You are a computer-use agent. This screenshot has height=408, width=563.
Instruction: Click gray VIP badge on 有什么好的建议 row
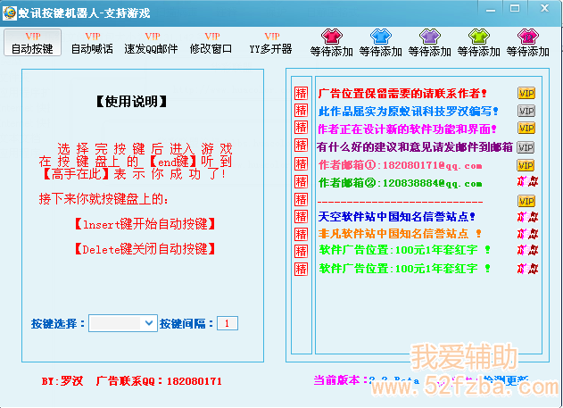(x=526, y=147)
